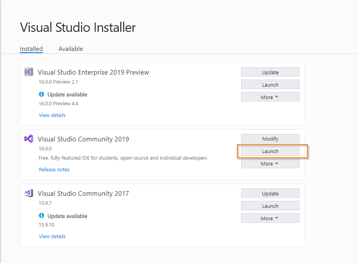Open the More dropdown for Community 2017

pyautogui.click(x=270, y=218)
